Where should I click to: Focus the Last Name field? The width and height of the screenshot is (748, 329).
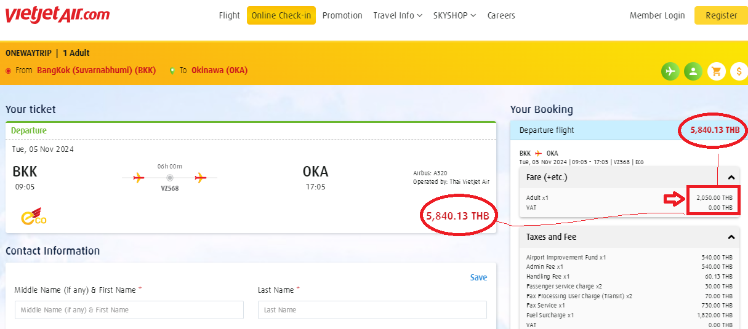[x=372, y=310]
